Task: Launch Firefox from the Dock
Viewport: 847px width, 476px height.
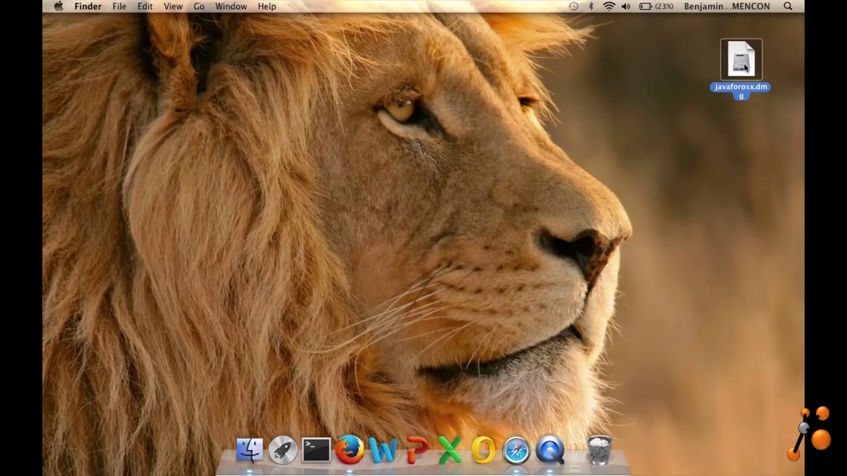Action: click(349, 450)
